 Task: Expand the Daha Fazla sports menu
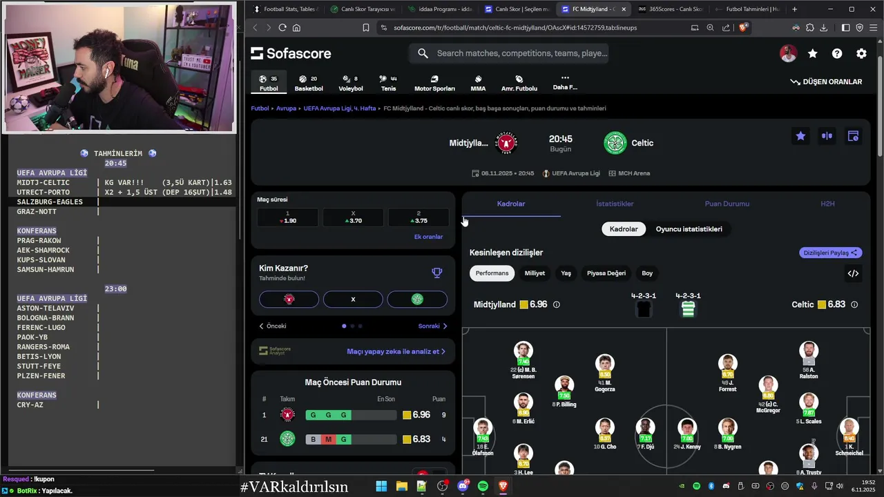565,83
